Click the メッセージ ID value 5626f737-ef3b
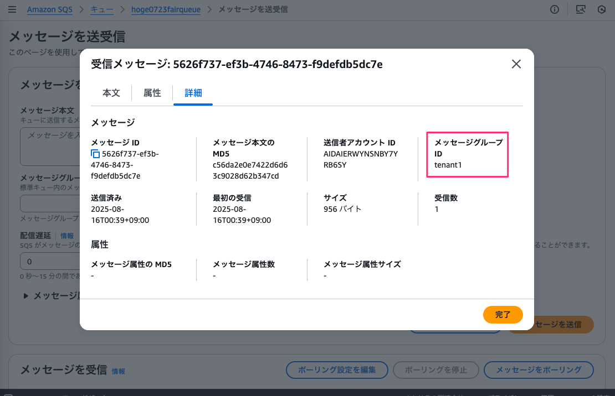Screen dimensions: 615x396 pyautogui.click(x=125, y=165)
